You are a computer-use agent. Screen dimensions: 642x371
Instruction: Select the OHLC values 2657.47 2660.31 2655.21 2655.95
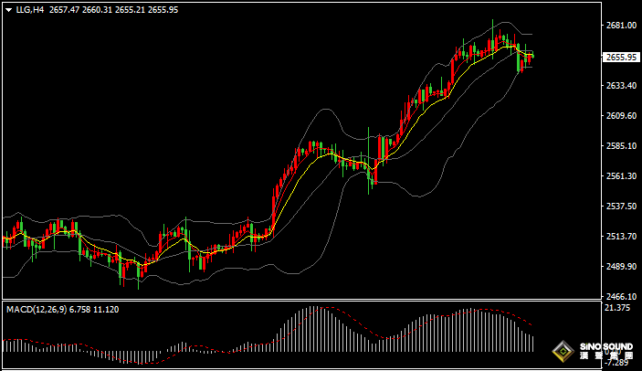(x=114, y=10)
